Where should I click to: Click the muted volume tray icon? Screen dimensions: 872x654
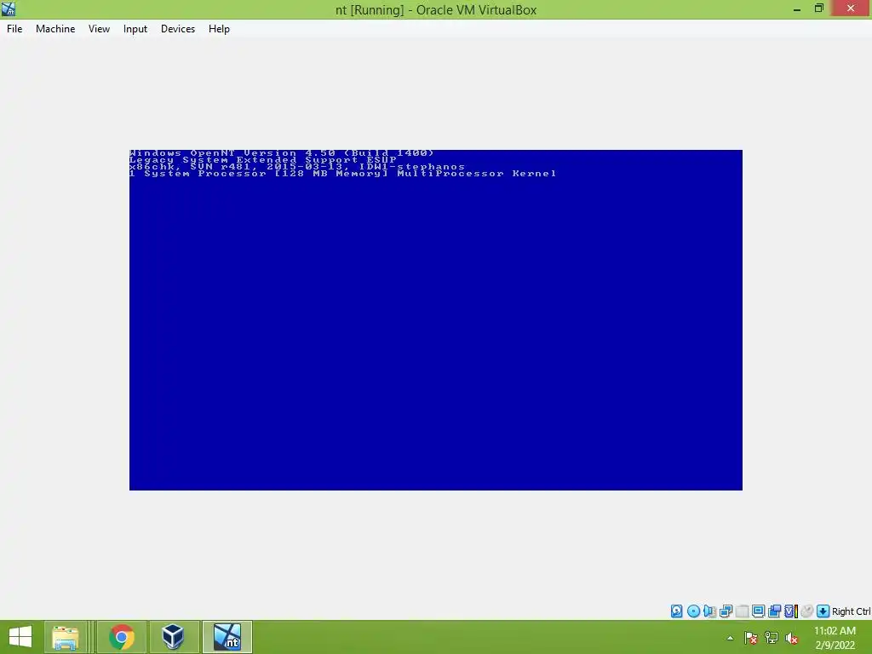[x=791, y=638]
